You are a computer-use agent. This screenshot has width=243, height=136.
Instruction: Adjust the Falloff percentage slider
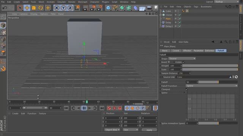218,82
